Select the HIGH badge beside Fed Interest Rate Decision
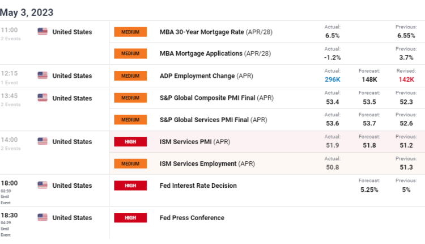This screenshot has width=425, height=244. point(130,186)
